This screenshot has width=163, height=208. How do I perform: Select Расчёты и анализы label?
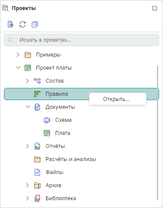pyautogui.click(x=71, y=159)
